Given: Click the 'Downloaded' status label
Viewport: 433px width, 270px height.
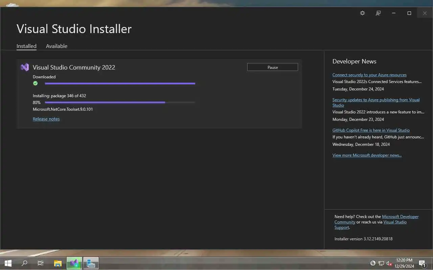Looking at the screenshot, I should point(44,77).
